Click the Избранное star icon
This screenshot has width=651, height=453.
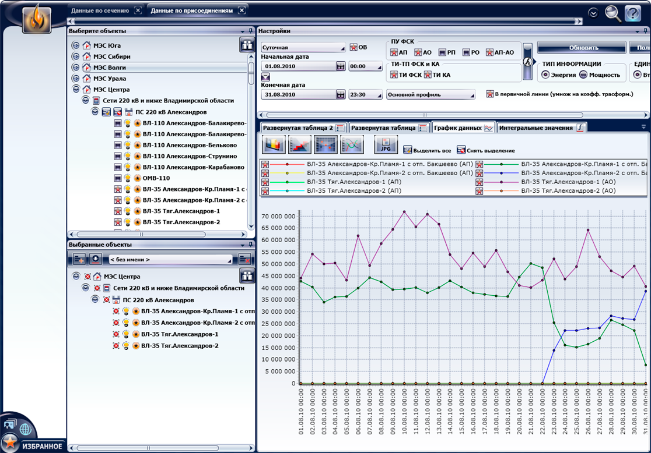(x=9, y=444)
